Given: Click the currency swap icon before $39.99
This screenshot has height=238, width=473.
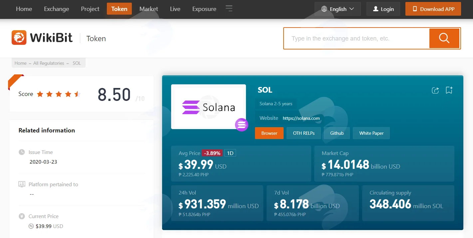Looking at the screenshot, I should [x=31, y=226].
